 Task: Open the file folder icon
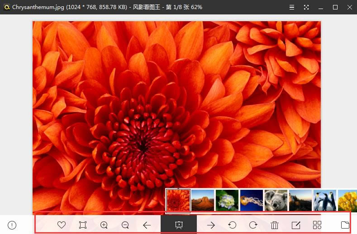pyautogui.click(x=345, y=225)
